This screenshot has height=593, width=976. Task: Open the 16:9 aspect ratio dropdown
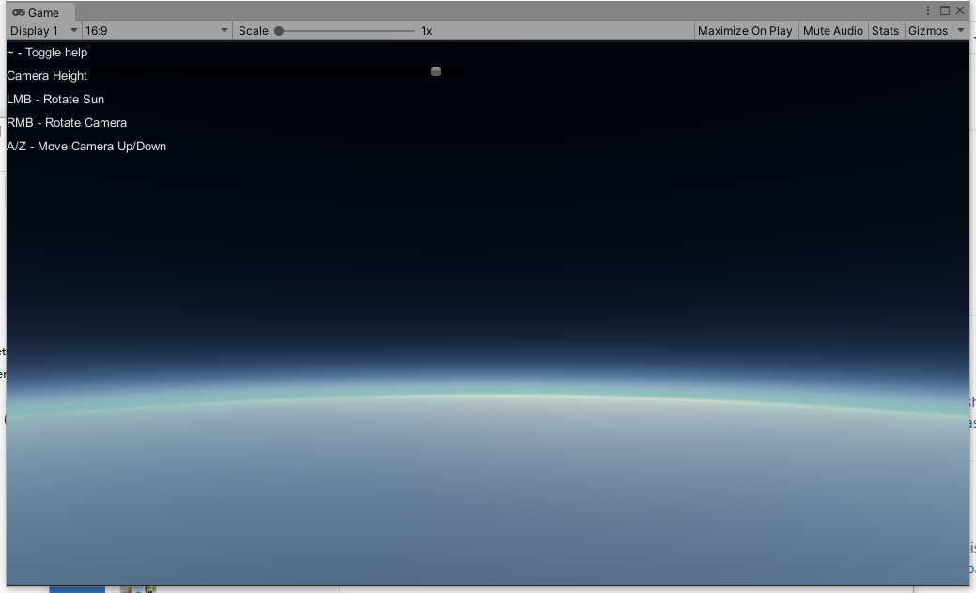[x=157, y=30]
